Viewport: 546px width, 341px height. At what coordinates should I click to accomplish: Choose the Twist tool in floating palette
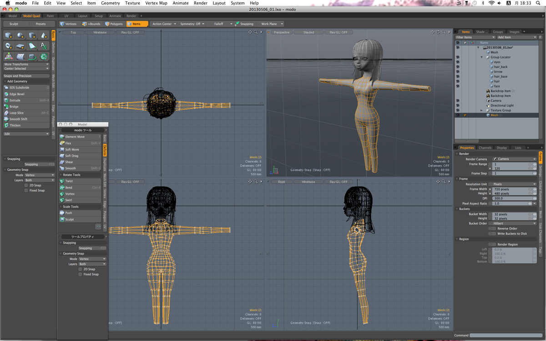coord(69,181)
